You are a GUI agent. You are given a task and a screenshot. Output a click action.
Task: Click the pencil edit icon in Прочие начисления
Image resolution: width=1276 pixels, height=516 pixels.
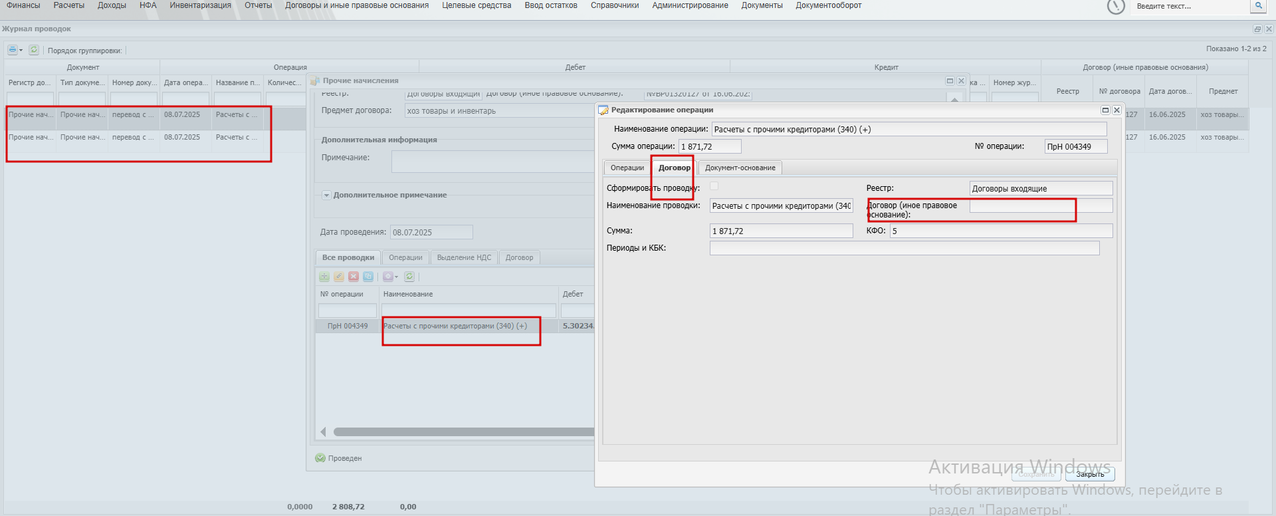pyautogui.click(x=339, y=277)
